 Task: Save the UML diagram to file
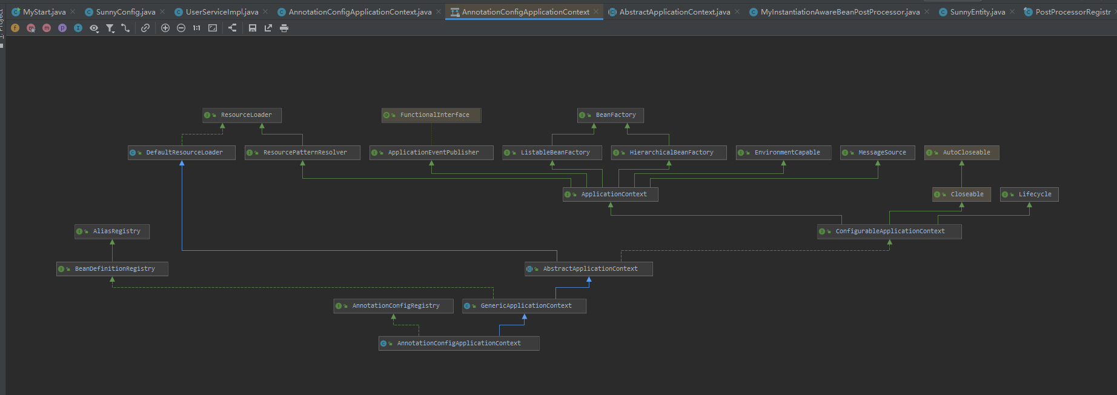253,28
